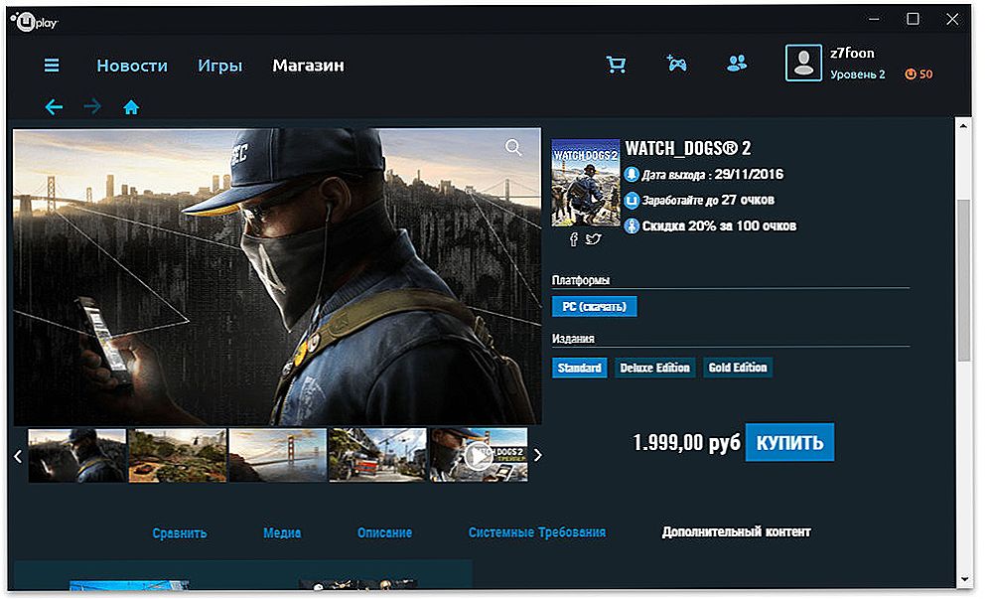Go back with the left arrow
The image size is (988, 599).
pyautogui.click(x=54, y=107)
